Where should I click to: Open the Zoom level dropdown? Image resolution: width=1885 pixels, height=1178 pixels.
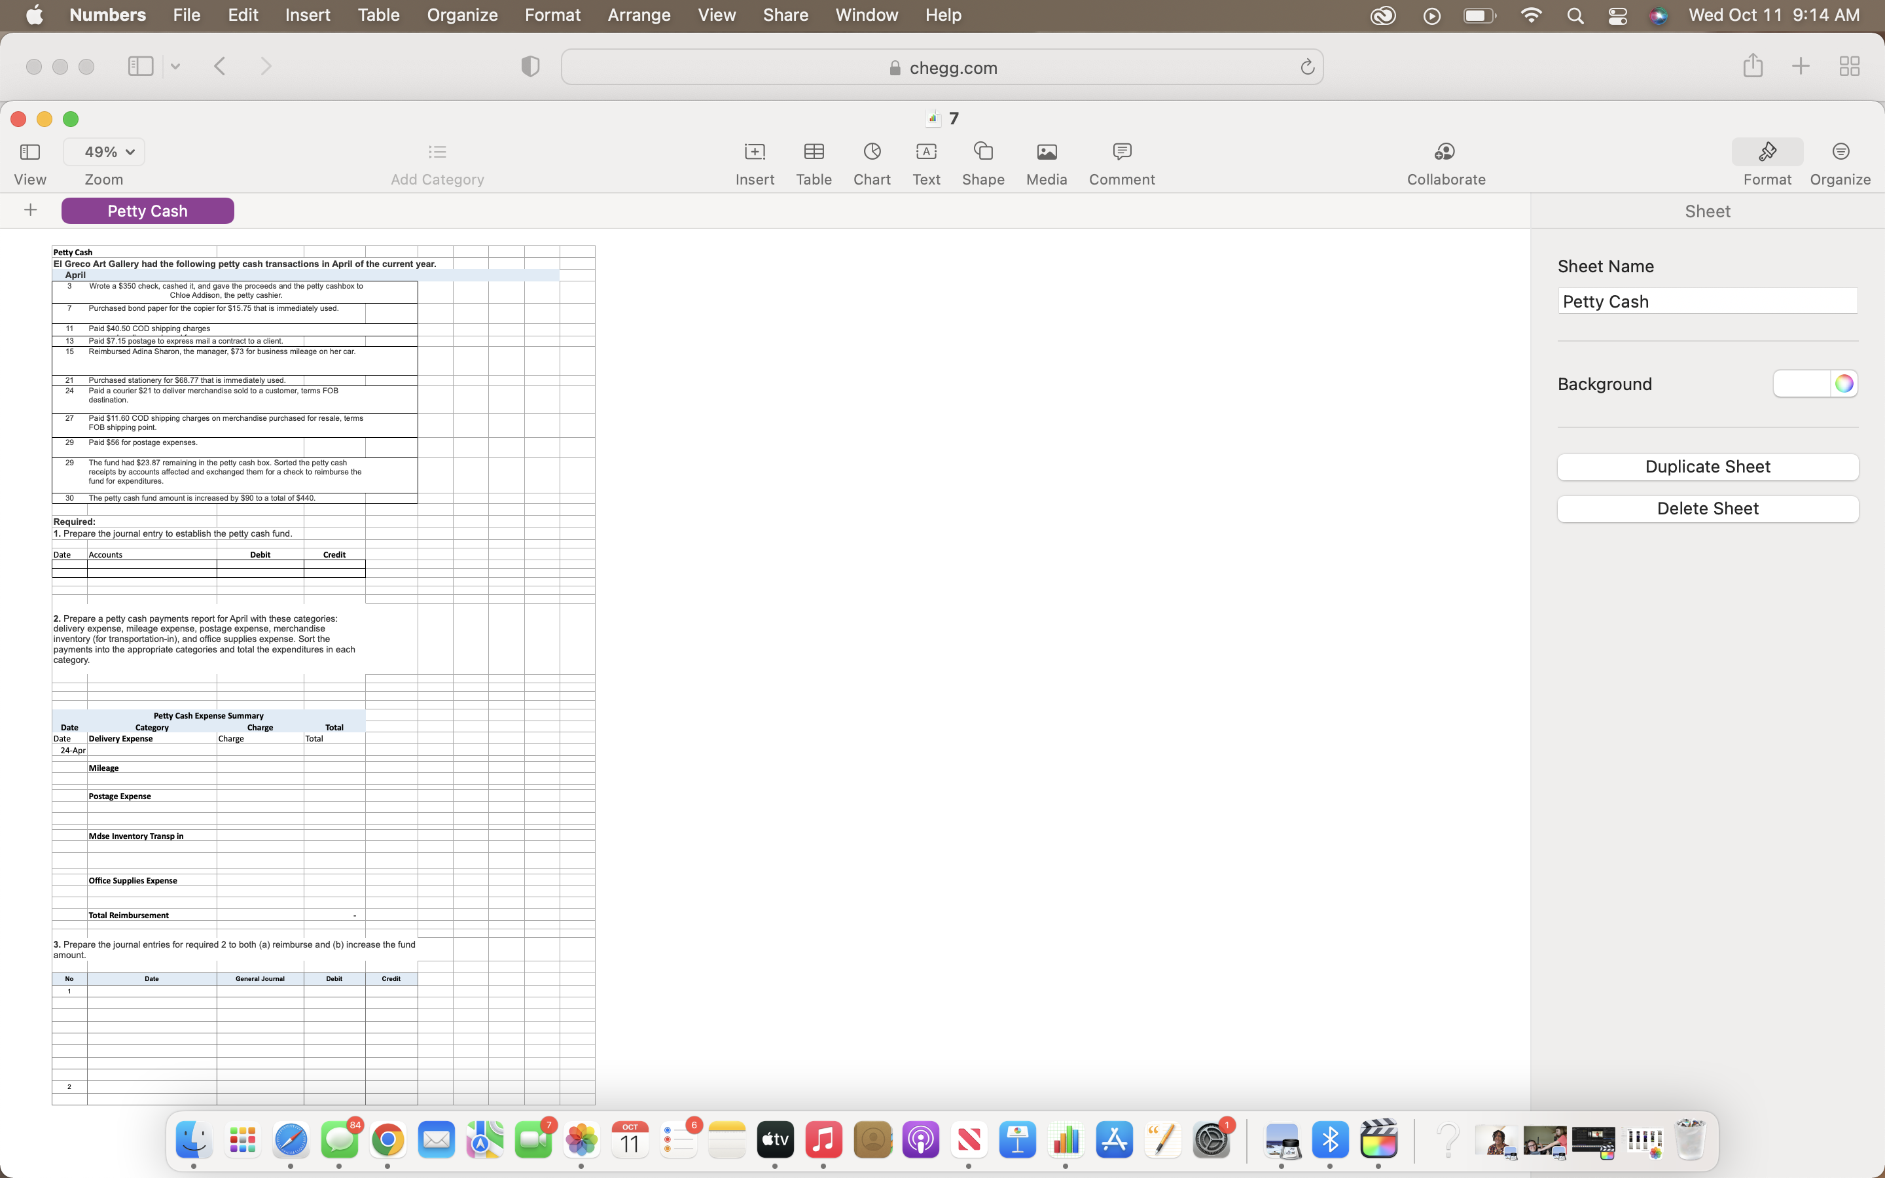point(104,151)
